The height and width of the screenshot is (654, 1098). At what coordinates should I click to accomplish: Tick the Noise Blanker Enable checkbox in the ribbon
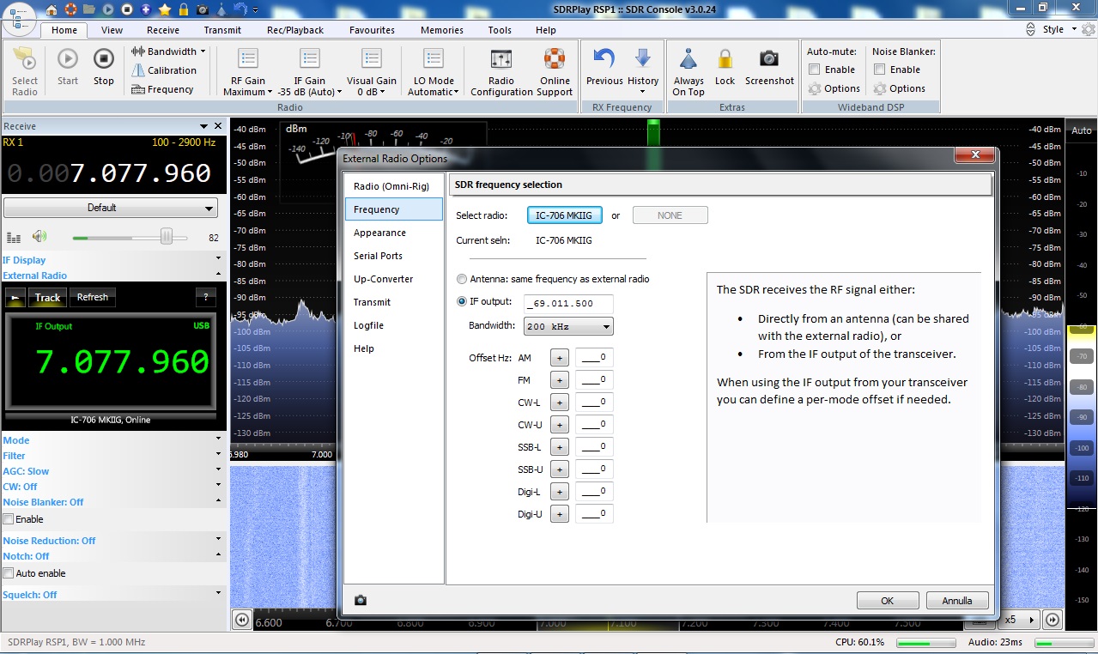coord(880,70)
